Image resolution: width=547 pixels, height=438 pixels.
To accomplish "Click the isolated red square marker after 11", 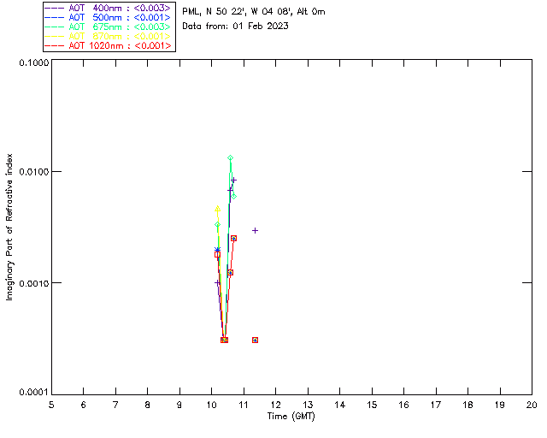I will (255, 340).
